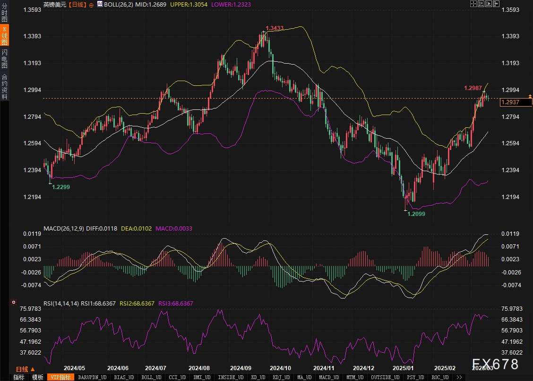Open the 模板 tab at bottom

point(38,377)
